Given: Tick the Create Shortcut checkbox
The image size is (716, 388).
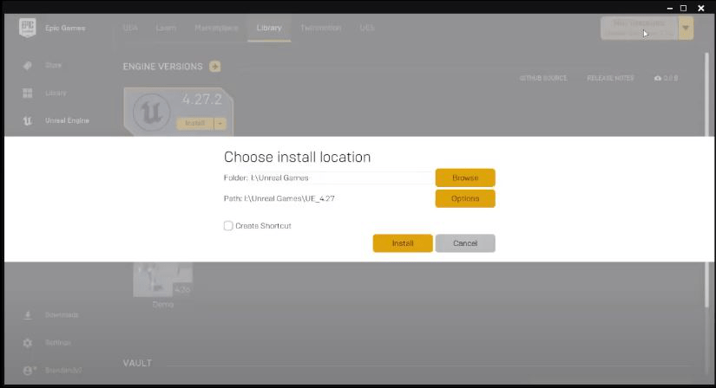Looking at the screenshot, I should 228,226.
